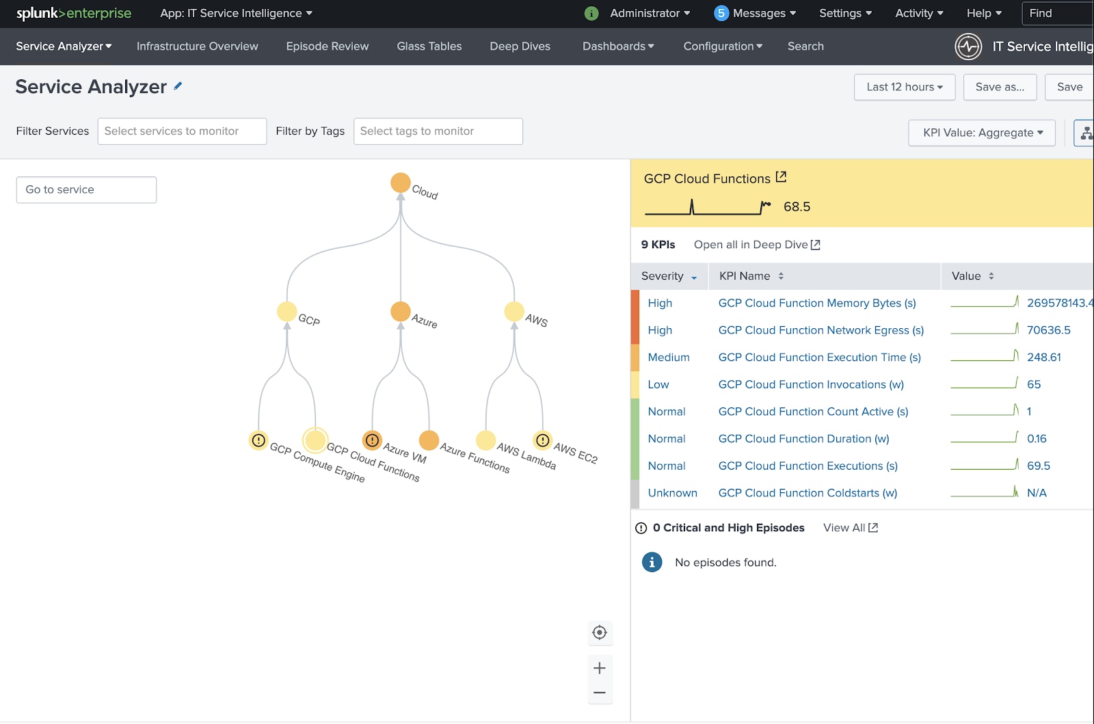Viewport: 1094px width, 724px height.
Task: Edit Service Analyzer title with pencil icon
Action: (x=178, y=86)
